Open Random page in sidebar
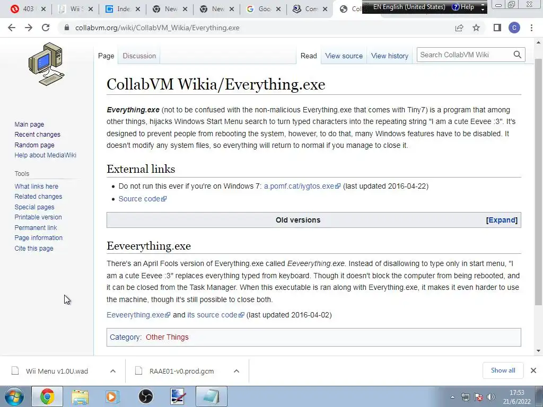 34,145
